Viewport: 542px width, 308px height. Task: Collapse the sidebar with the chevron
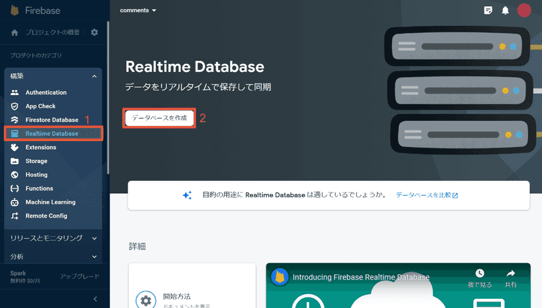pos(95,299)
